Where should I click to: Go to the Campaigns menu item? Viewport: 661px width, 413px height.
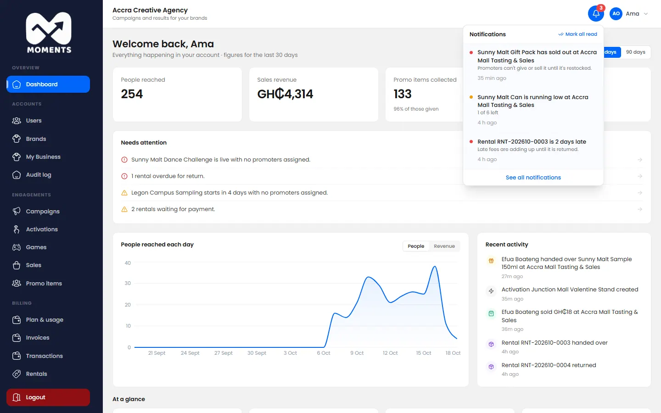click(48, 211)
